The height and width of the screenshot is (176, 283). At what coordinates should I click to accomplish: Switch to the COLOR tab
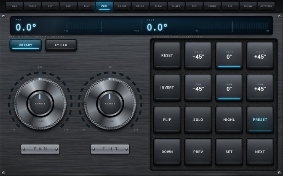(140, 6)
